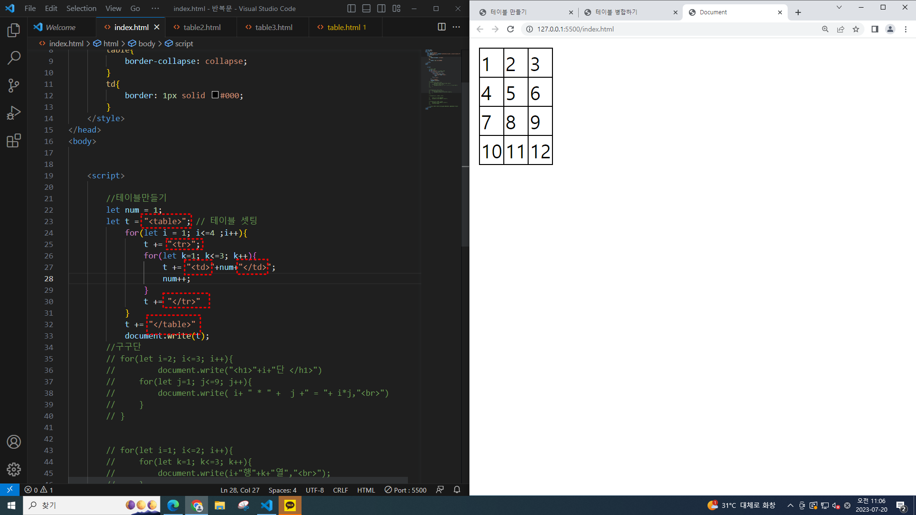Switch to the table2.html editor tab
This screenshot has height=515, width=916.
pos(202,27)
